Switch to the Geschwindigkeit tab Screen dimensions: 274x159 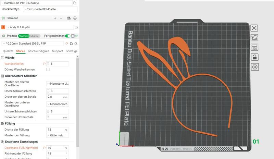(38, 51)
